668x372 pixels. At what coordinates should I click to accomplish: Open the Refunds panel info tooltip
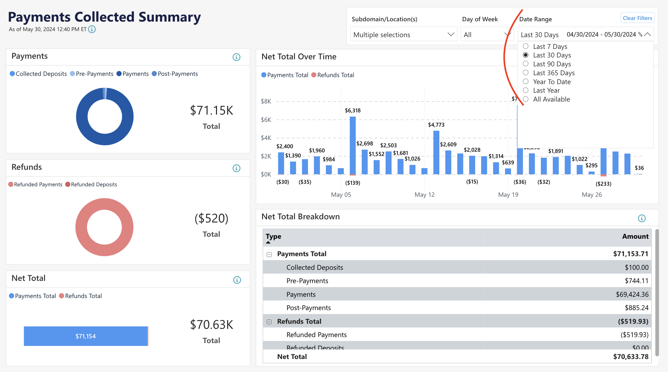coord(236,168)
